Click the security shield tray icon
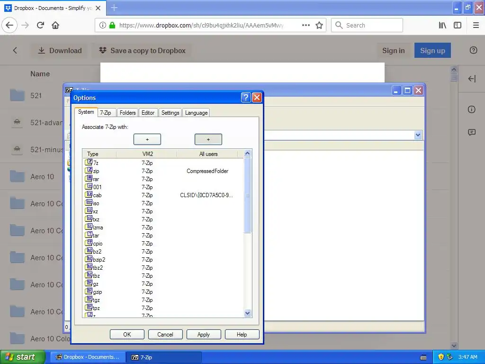 (441, 357)
